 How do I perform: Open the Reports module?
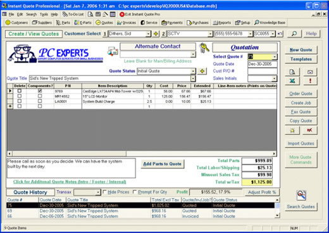point(222,23)
